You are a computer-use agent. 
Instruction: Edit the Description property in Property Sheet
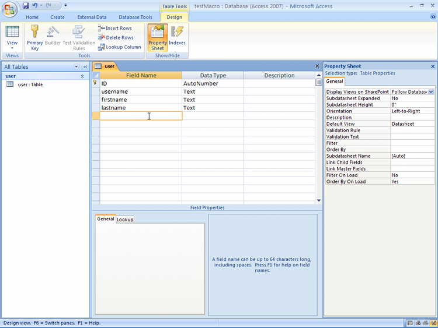coord(412,117)
